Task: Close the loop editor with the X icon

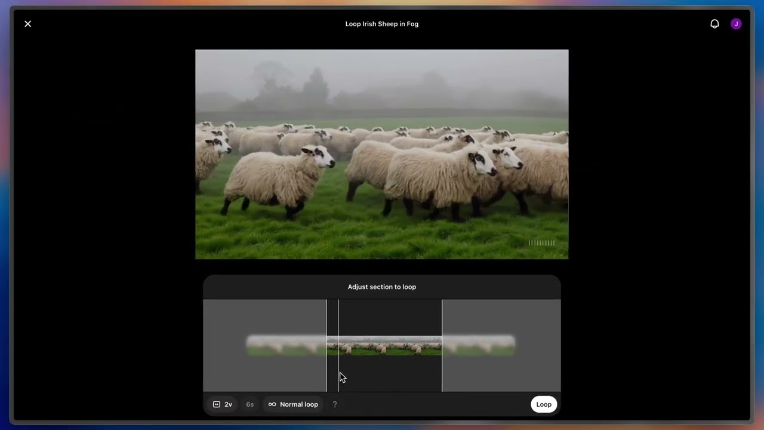Action: 27,24
